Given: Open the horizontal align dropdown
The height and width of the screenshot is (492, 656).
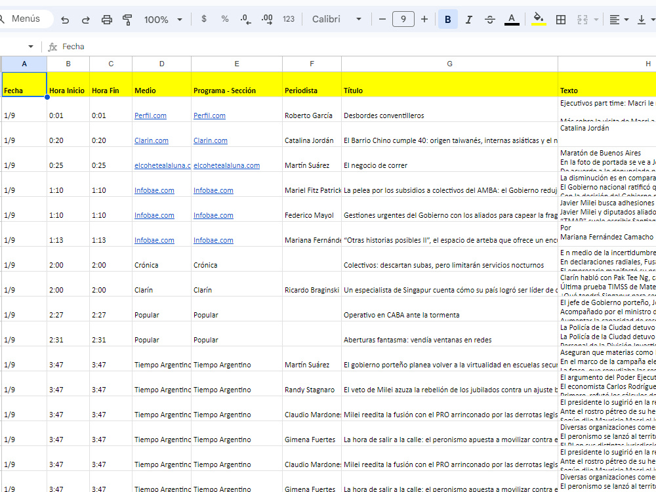Looking at the screenshot, I should click(619, 19).
